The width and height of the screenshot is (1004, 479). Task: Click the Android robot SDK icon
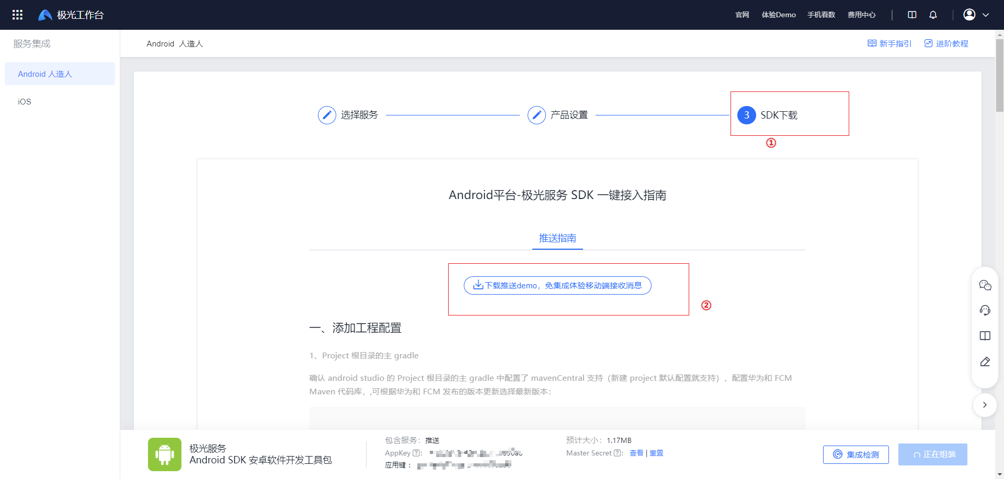pos(165,454)
